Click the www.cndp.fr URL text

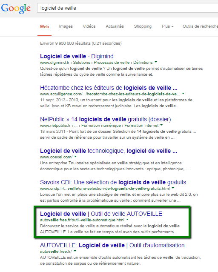coord(105,189)
